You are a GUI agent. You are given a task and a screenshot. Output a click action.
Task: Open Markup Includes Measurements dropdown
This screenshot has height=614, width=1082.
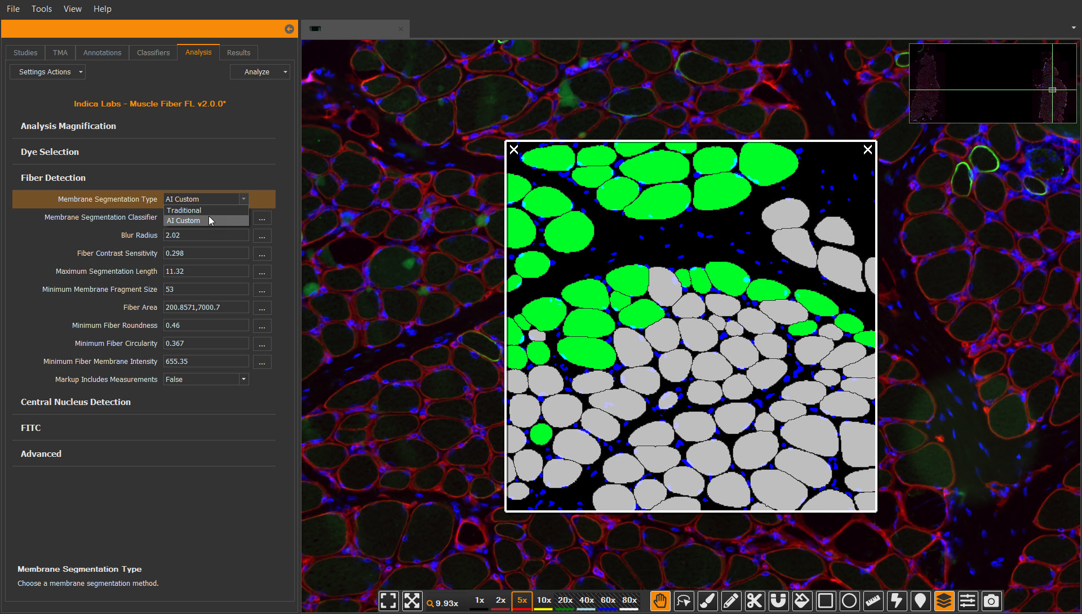[243, 380]
